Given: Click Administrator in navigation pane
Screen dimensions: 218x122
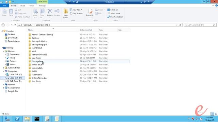Looking at the screenshot, I should [14, 68].
